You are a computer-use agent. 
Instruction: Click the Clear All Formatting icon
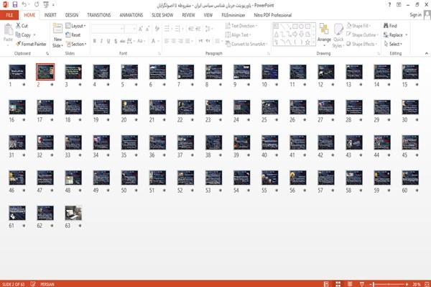coord(157,29)
